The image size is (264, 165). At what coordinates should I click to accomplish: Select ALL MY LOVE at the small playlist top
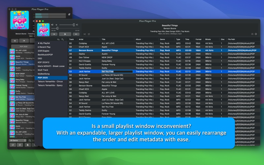click(x=22, y=51)
